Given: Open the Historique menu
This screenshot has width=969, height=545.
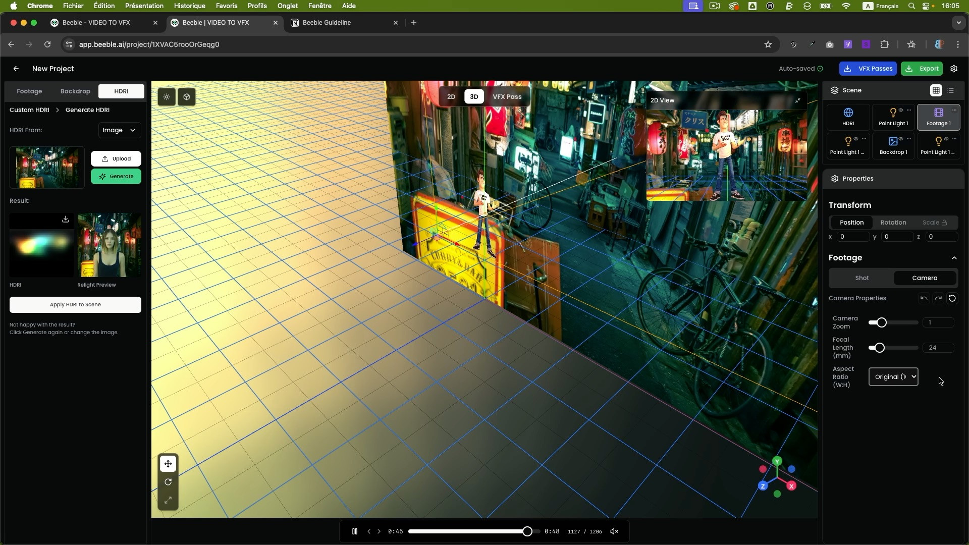Looking at the screenshot, I should (189, 6).
